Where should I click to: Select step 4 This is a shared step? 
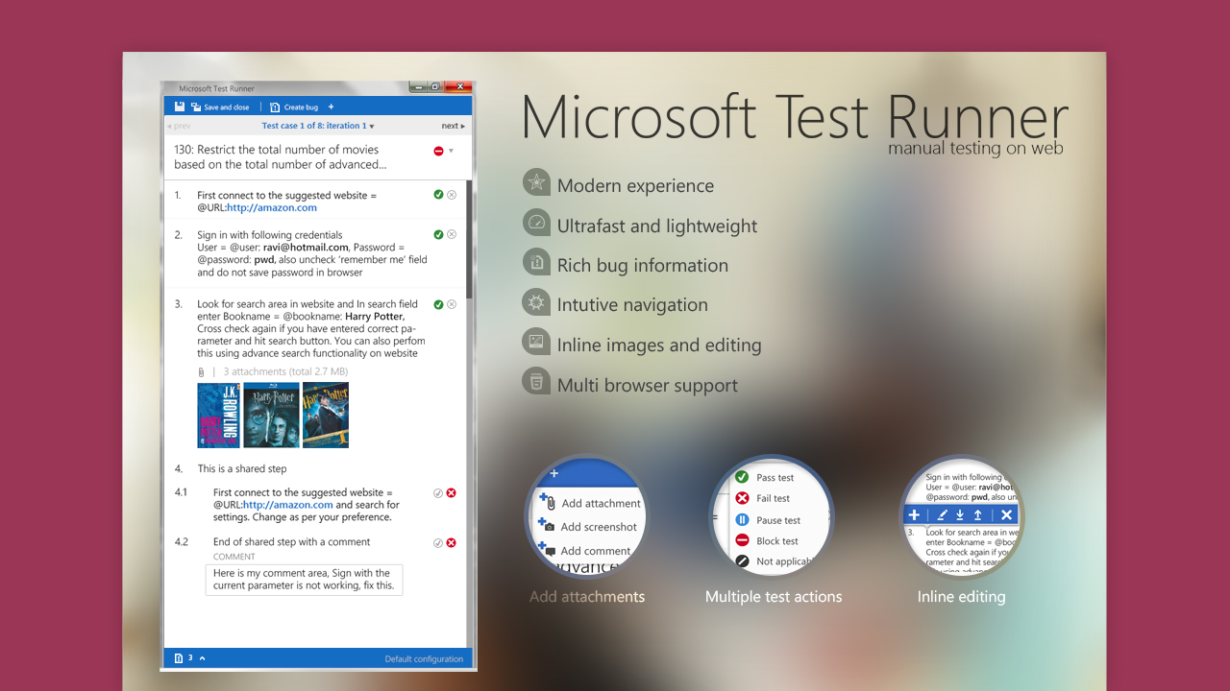coord(242,469)
